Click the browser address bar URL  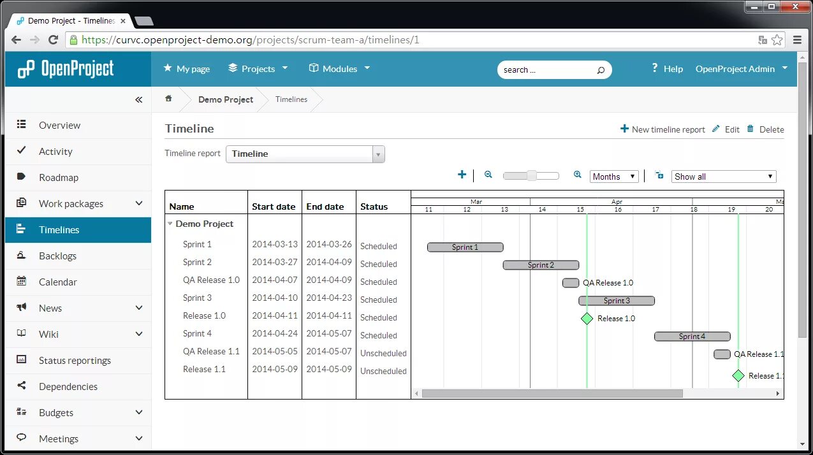[251, 40]
